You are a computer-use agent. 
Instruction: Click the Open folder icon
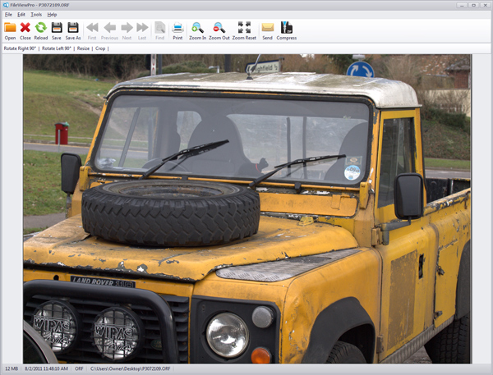coord(10,28)
